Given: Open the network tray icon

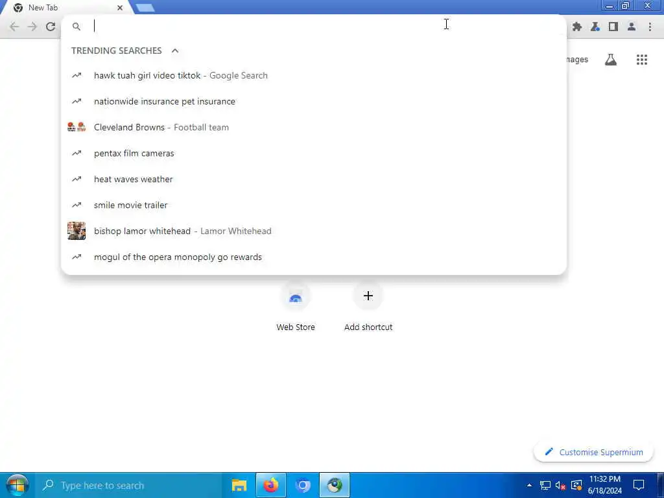Looking at the screenshot, I should pos(545,485).
